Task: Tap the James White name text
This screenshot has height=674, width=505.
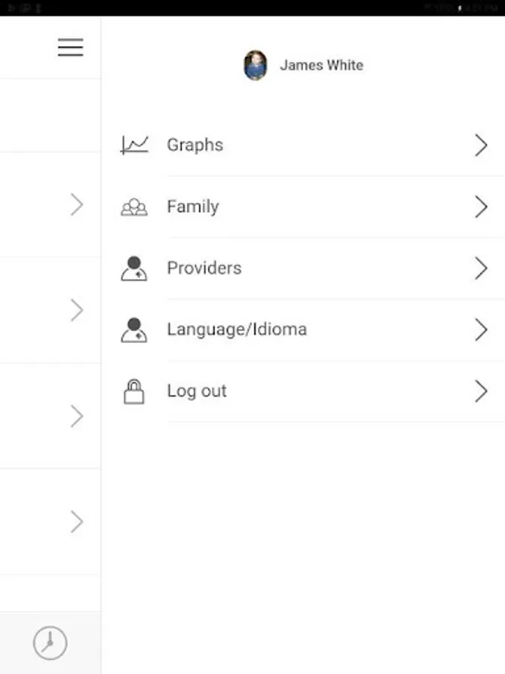Action: tap(322, 65)
